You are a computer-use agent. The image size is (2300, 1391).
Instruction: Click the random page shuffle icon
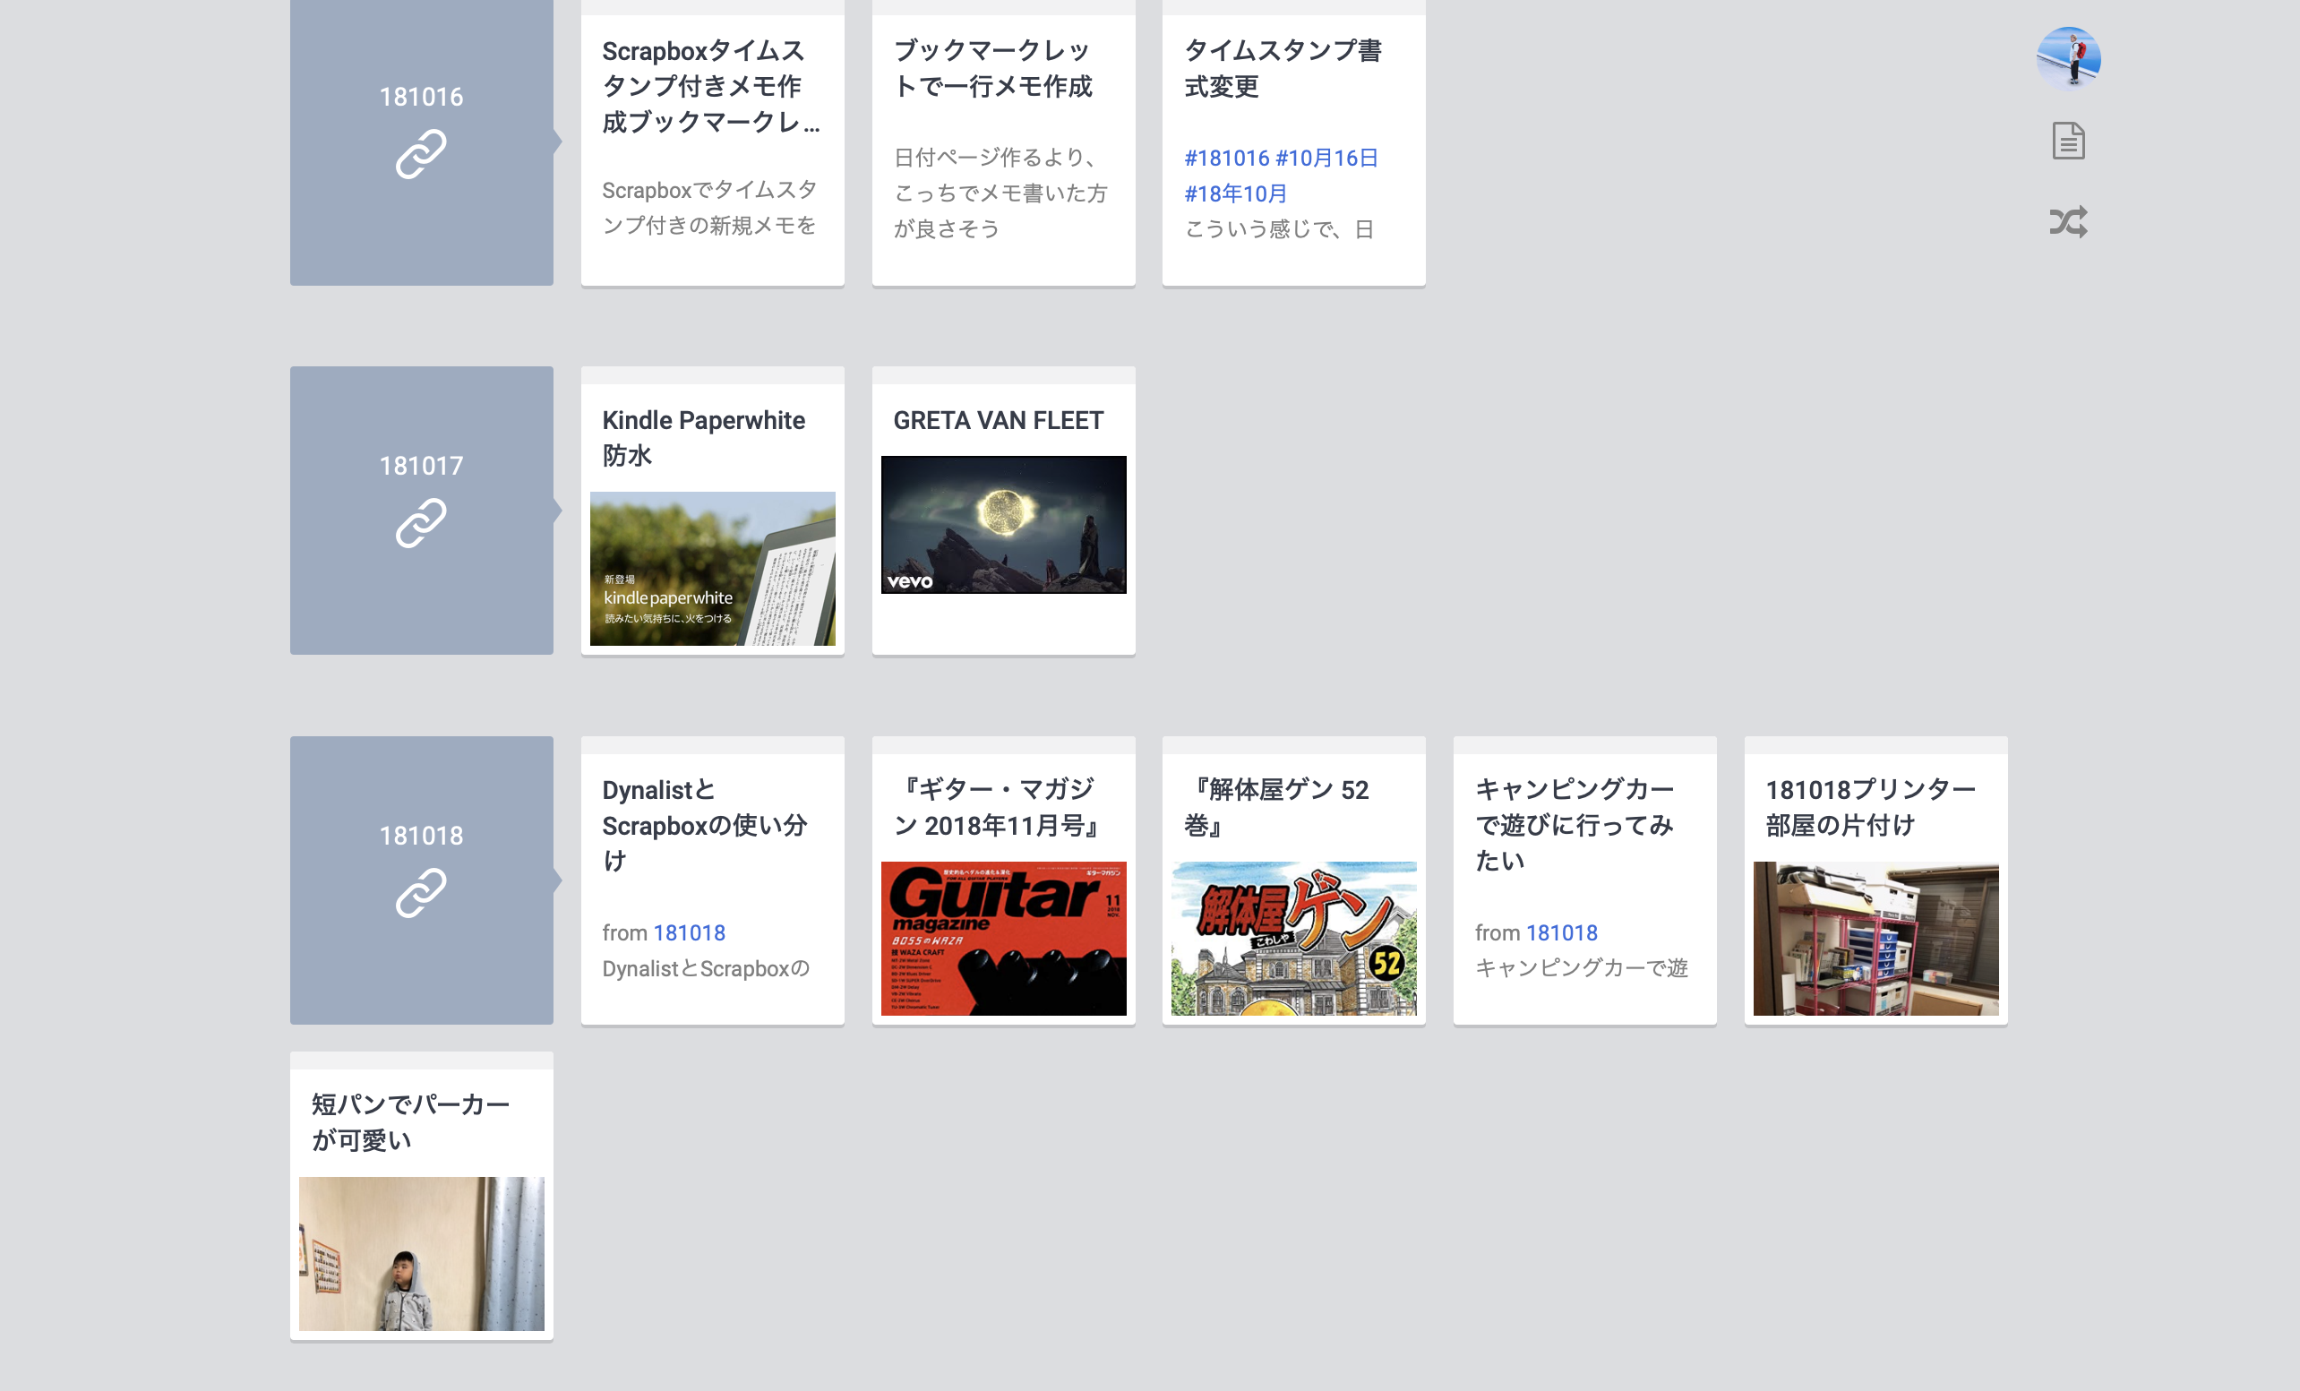[2067, 222]
